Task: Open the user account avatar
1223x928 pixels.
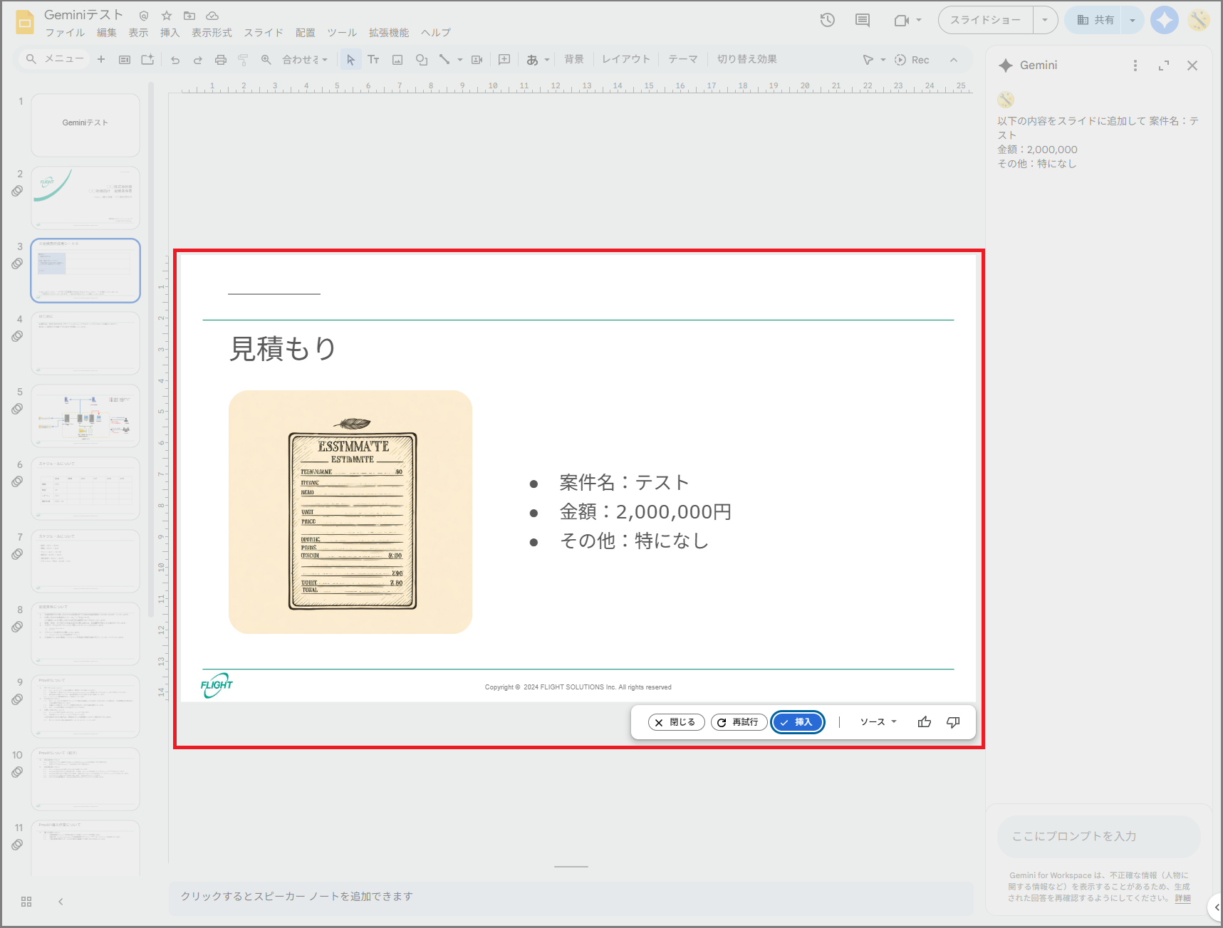Action: [1199, 20]
